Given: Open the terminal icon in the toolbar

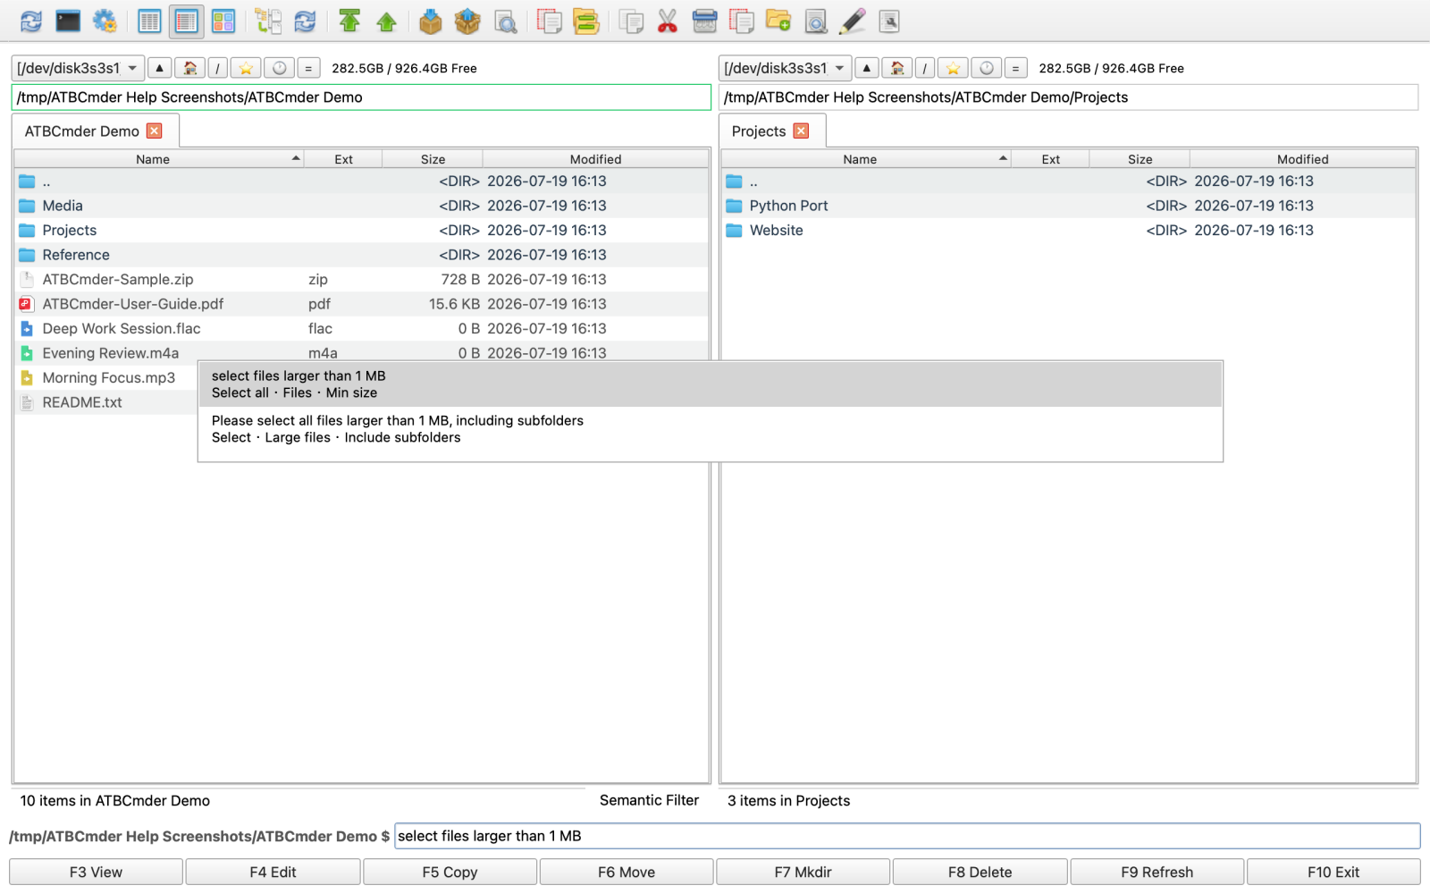Looking at the screenshot, I should pos(68,21).
